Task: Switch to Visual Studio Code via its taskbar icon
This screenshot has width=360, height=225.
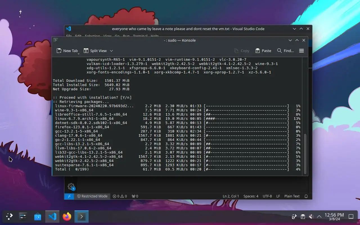Action: click(x=52, y=217)
